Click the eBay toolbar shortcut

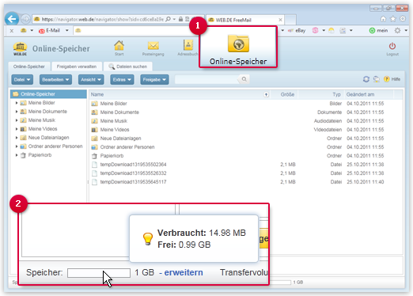coord(297,31)
